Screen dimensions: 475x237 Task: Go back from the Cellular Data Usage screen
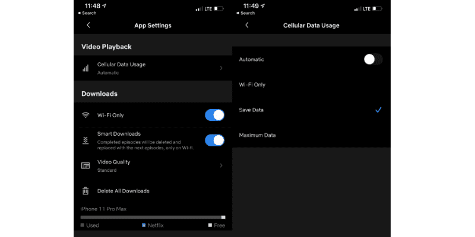(x=247, y=25)
